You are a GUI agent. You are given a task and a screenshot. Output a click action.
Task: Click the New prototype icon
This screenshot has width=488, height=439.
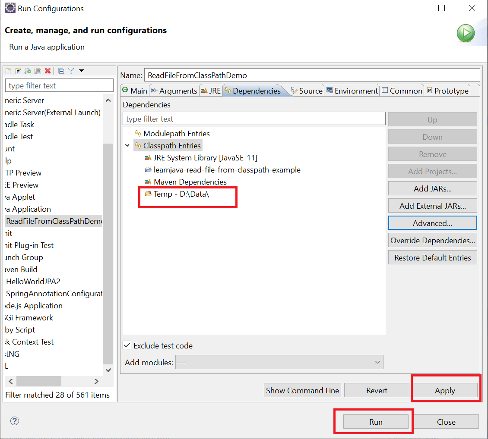coord(18,71)
